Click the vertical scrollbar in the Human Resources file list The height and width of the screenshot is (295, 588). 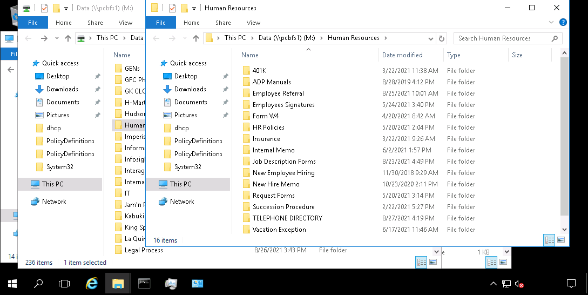click(x=565, y=135)
